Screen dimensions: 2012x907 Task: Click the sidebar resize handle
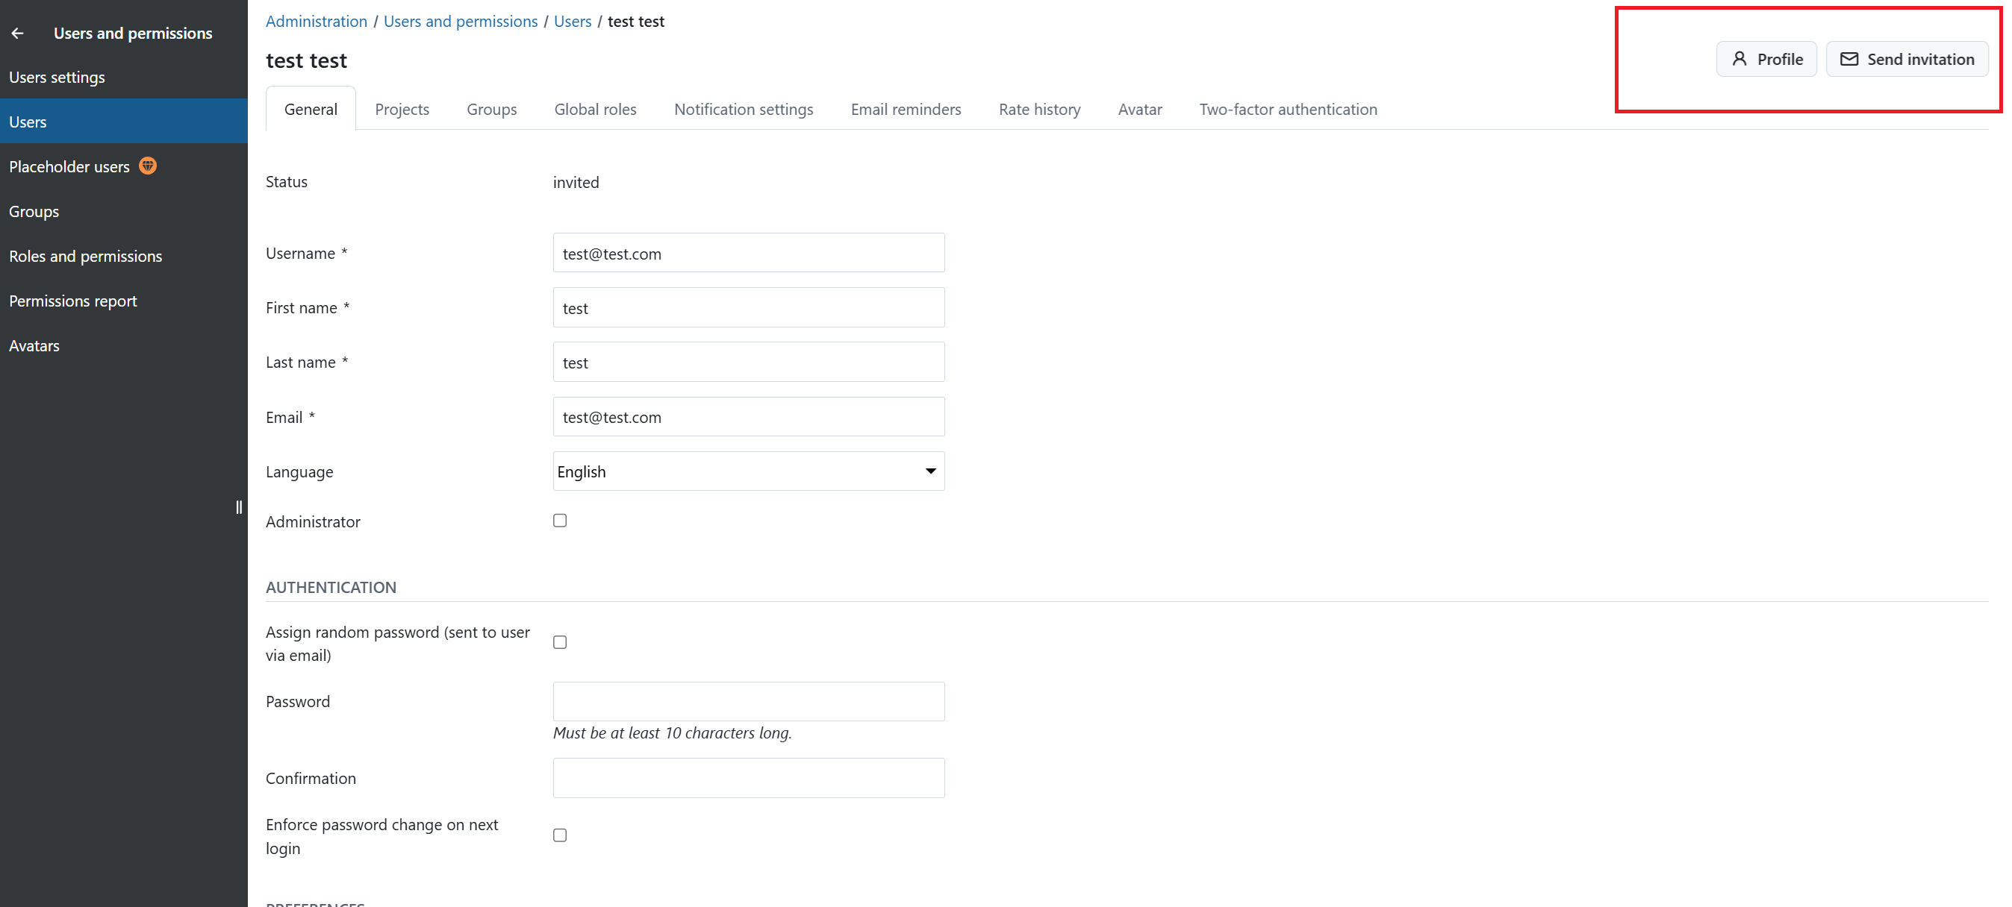[239, 507]
